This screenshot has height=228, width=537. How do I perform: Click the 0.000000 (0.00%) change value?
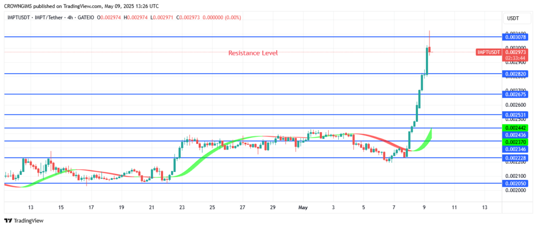pos(222,17)
